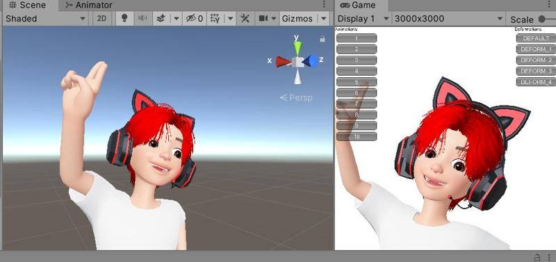Play animation 4 button
Screen dimensions: 556x262
[x=357, y=71]
